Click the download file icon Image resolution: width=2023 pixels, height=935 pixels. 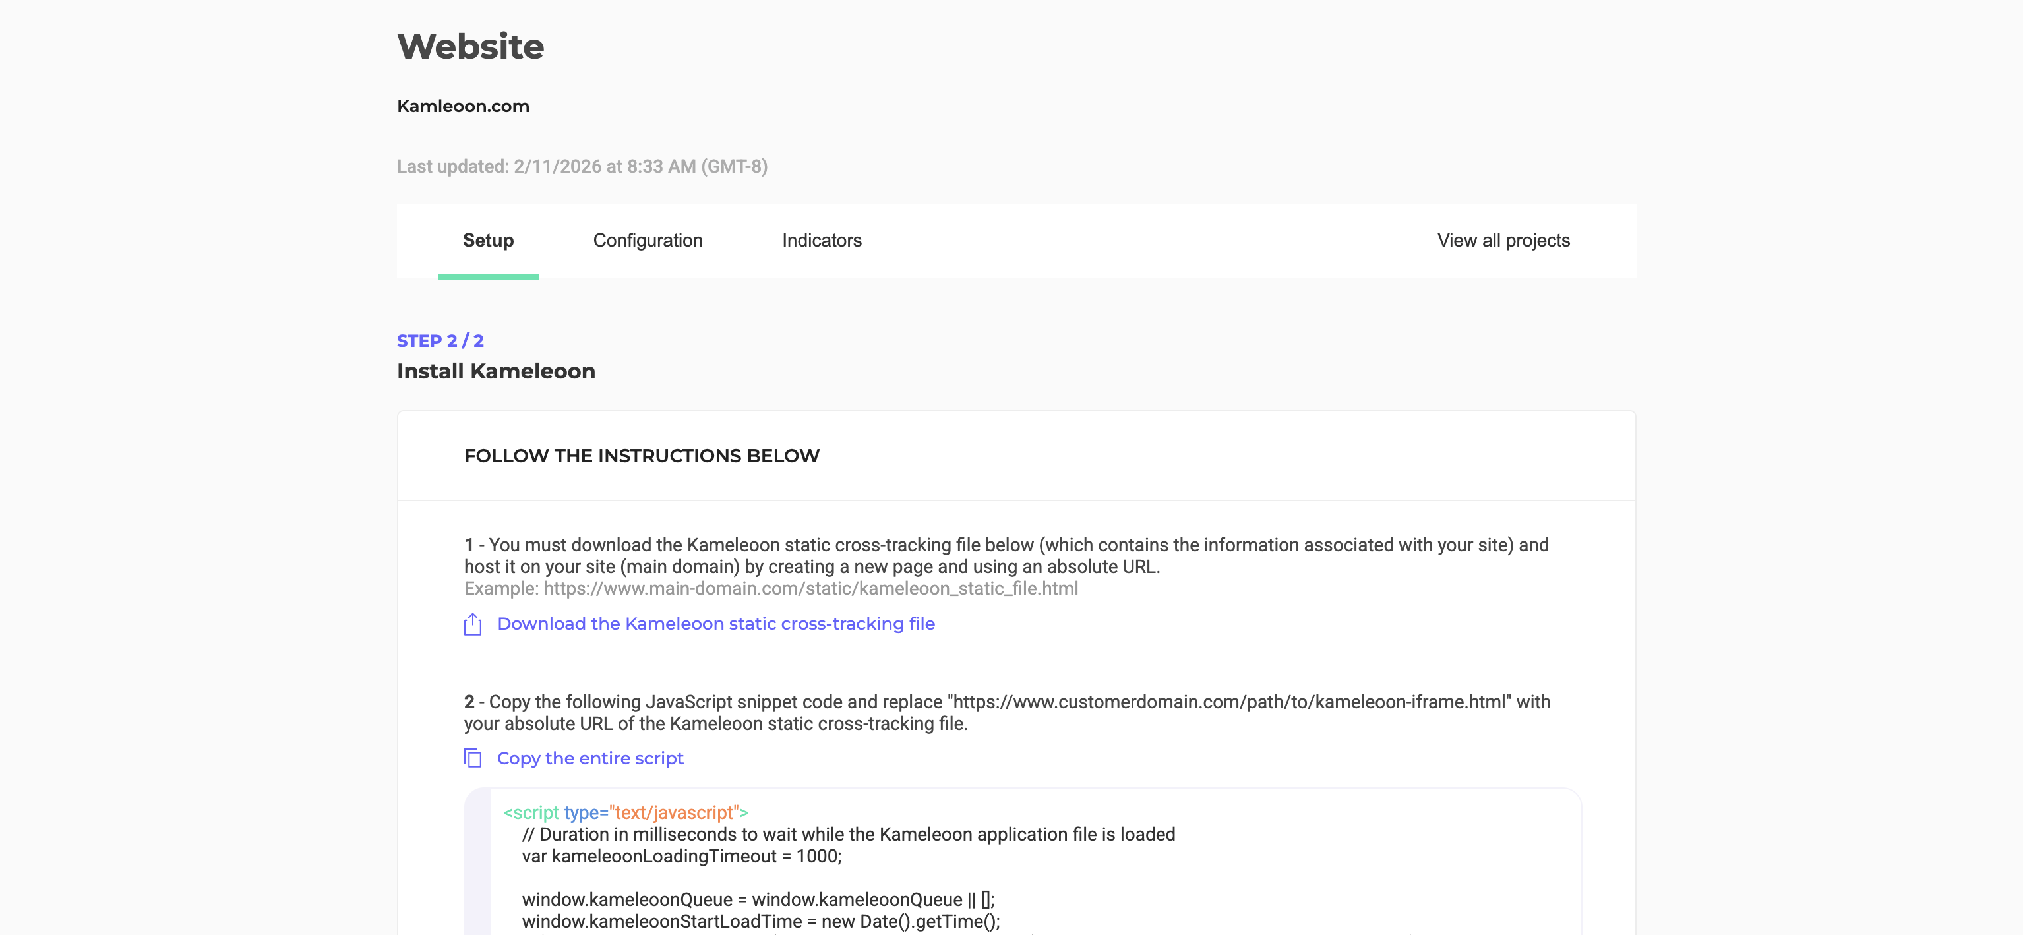[x=472, y=624]
